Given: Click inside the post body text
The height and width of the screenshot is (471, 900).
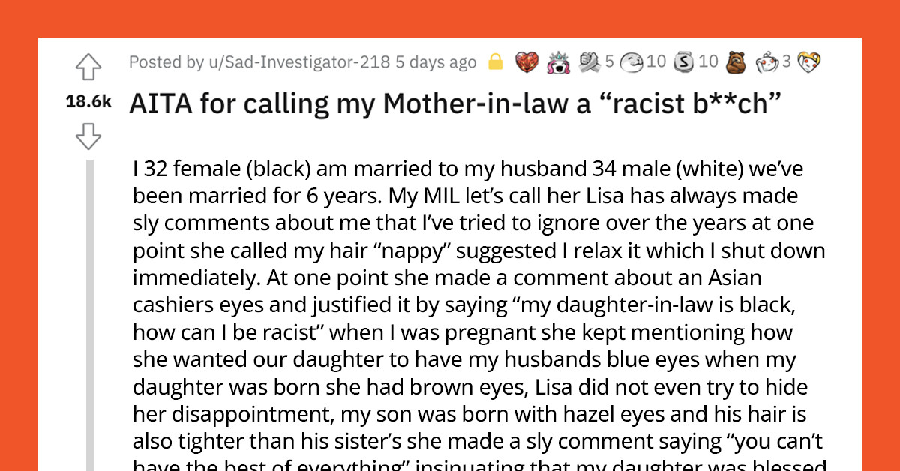Looking at the screenshot, I should (450, 300).
